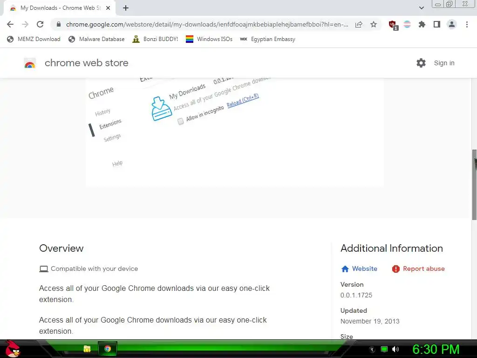477x358 pixels.
Task: Click the network monitor tray icon
Action: click(x=384, y=349)
